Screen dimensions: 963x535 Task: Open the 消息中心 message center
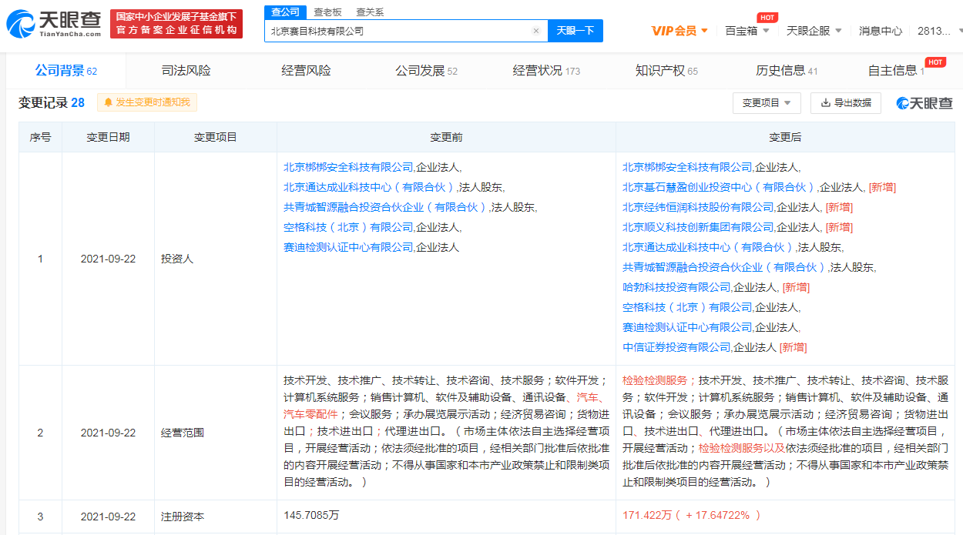[x=880, y=31]
